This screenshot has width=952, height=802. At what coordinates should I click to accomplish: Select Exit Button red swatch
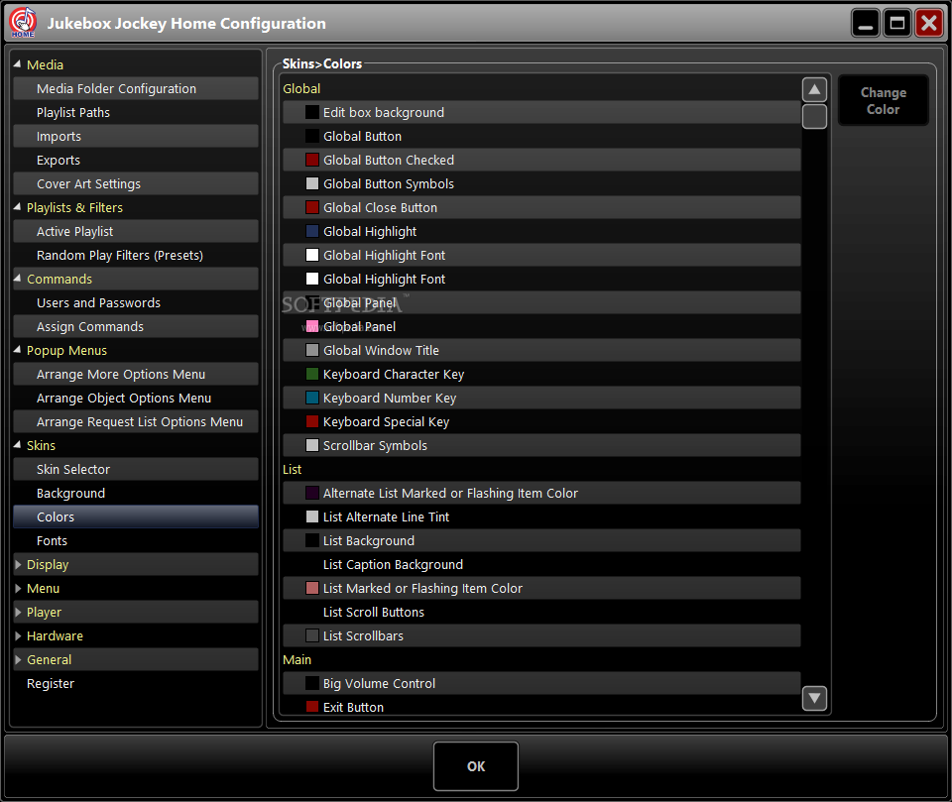coord(312,707)
